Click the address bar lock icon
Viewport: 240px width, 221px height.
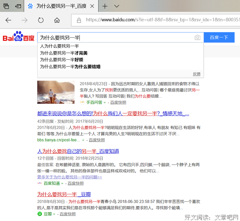coord(79,20)
